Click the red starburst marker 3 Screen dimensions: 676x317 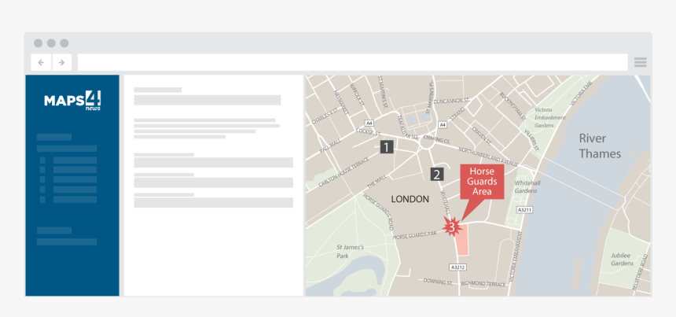pos(451,227)
